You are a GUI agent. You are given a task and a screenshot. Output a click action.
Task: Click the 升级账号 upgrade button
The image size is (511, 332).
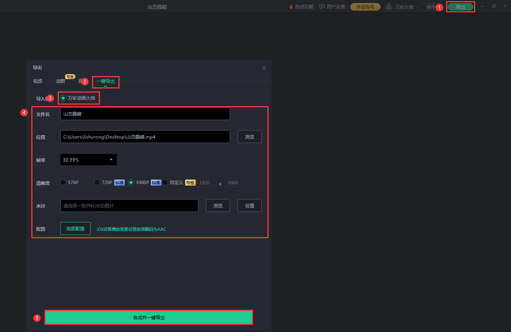(365, 7)
